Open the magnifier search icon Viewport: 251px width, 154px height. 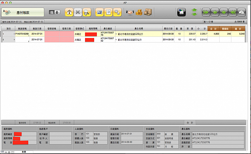point(87,12)
